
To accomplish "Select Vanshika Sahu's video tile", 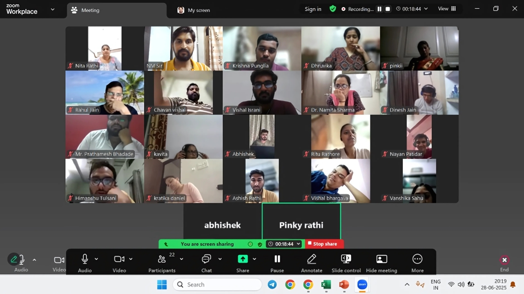I will point(419,181).
